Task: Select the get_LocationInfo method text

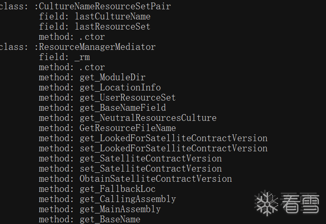Action: click(x=120, y=87)
